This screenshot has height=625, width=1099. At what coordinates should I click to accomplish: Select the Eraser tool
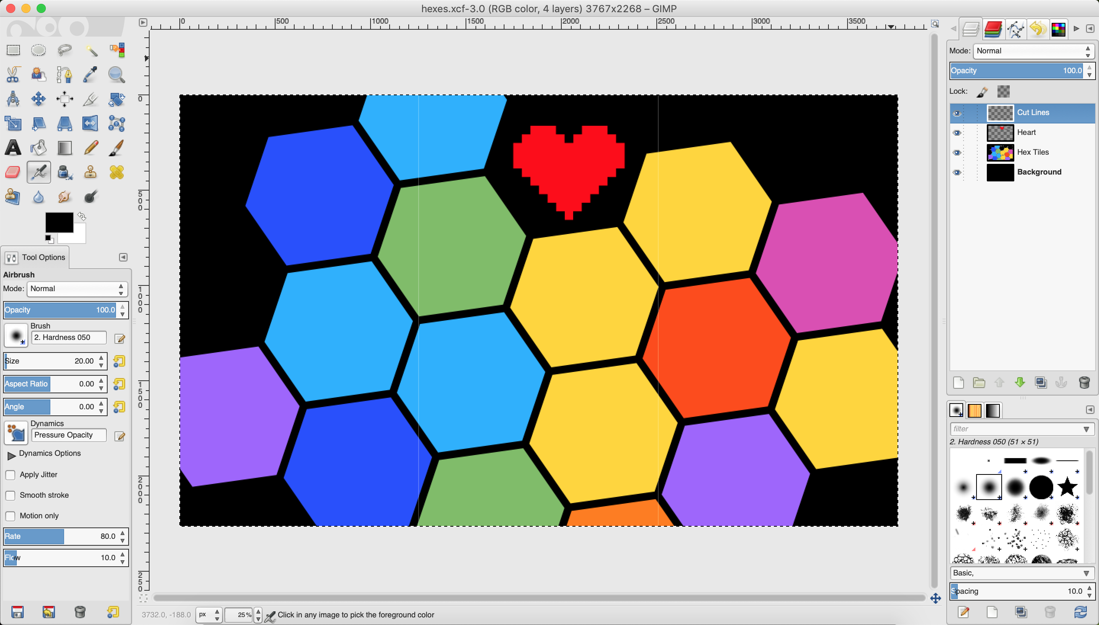pos(13,173)
